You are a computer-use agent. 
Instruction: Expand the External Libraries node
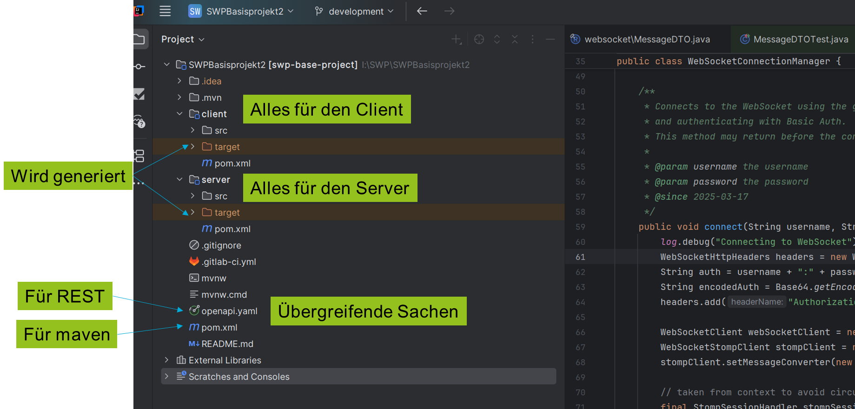(x=166, y=360)
